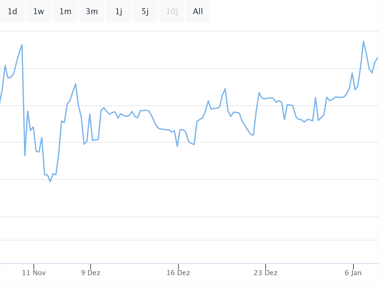Click the peak between 16 Dez and 23 Dez
The width and height of the screenshot is (379, 284).
[x=225, y=89]
